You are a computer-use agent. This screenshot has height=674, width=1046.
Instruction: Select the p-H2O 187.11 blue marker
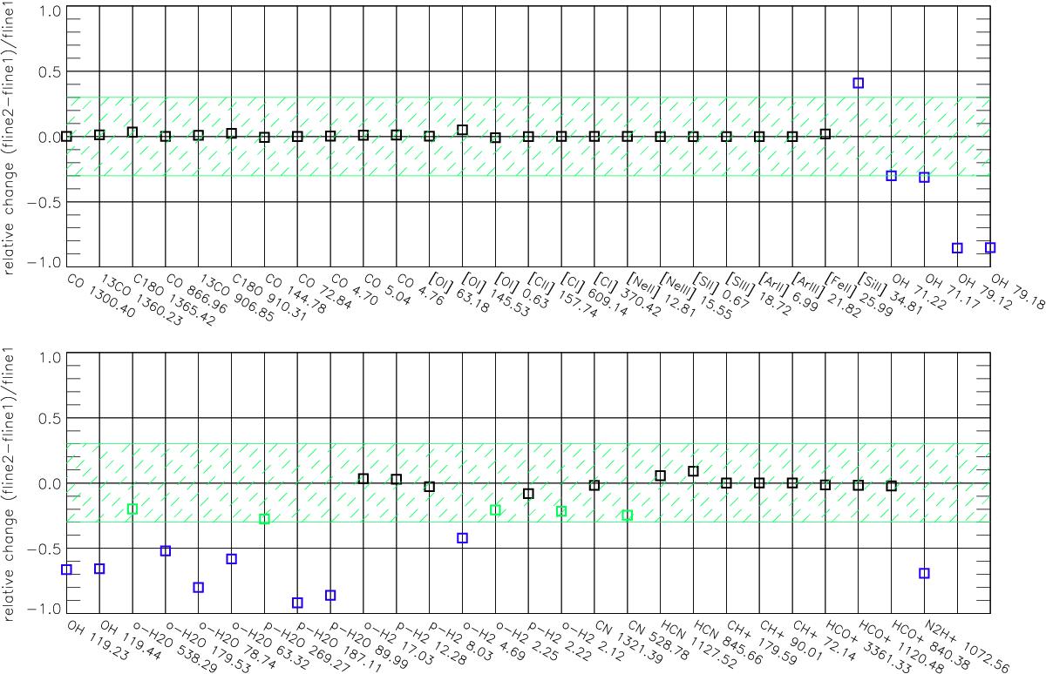pyautogui.click(x=297, y=603)
